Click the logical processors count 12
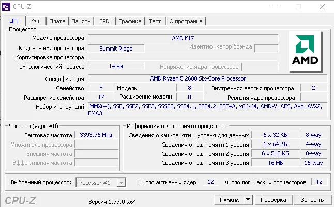Image resolution: width=334 pixels, height=207 pixels. pos(319,182)
